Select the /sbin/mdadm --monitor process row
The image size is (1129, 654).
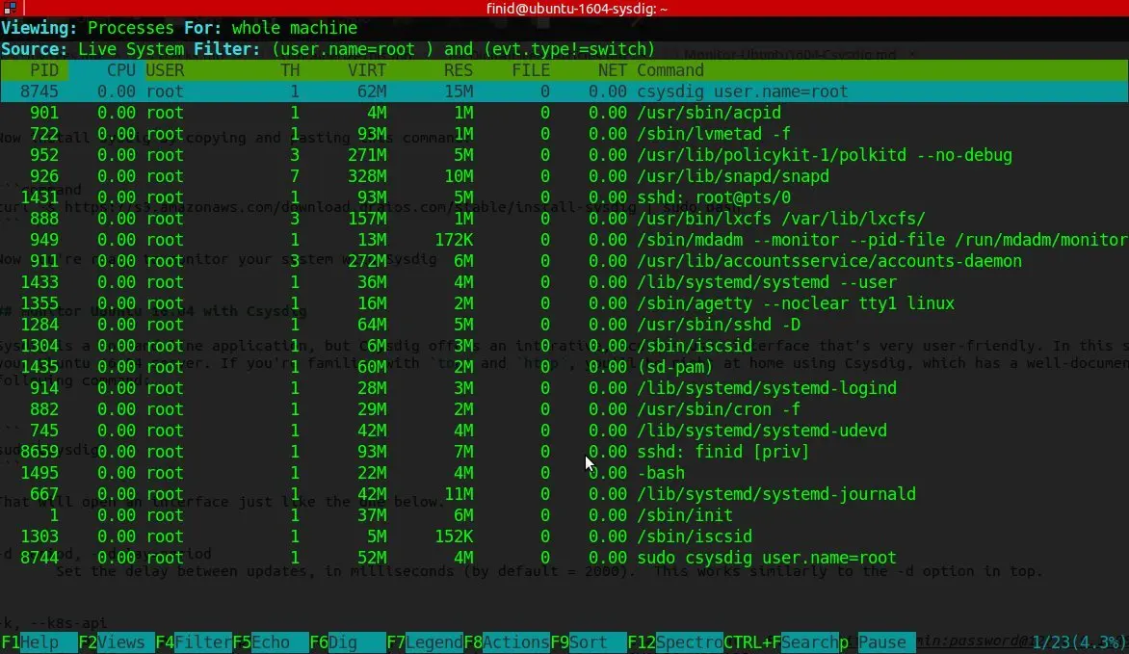(564, 240)
